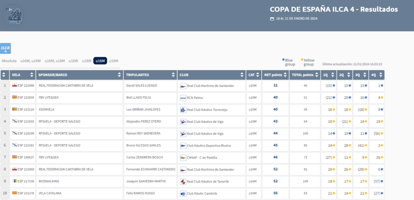Viewport: 414px width, 200px height.
Task: Select the Absoluta category filter
Action: coord(9,61)
